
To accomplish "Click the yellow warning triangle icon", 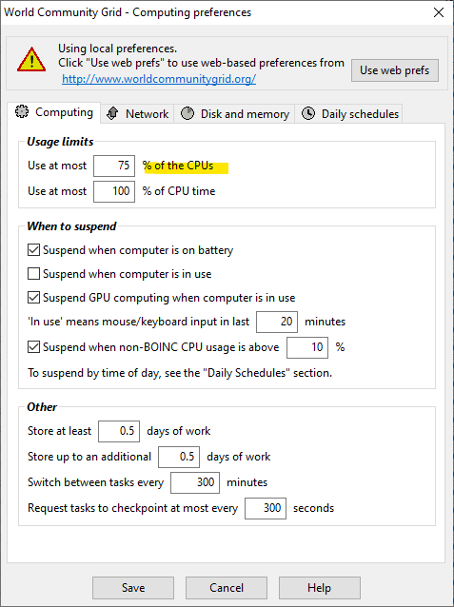I will (31, 60).
